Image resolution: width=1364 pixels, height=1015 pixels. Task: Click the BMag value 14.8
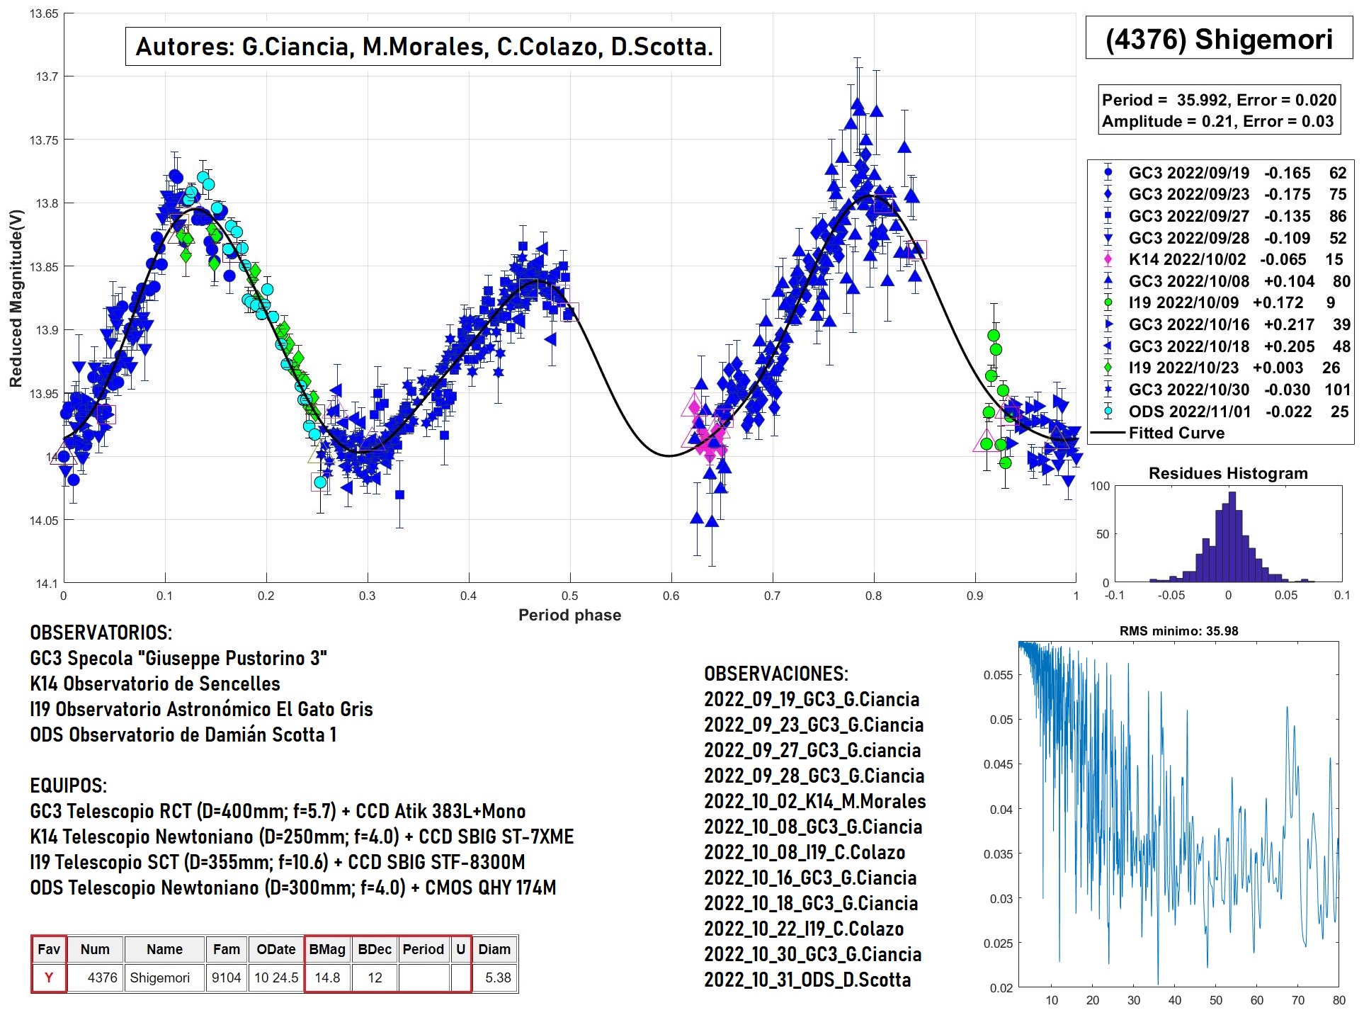click(327, 977)
